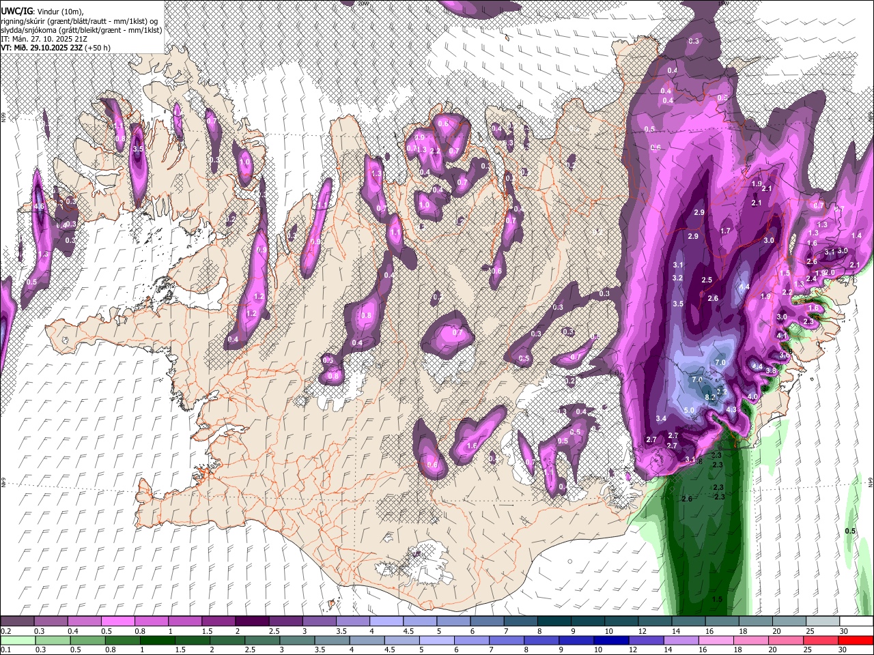Click the '0.2' label on the upper scale
This screenshot has width=874, height=655.
point(5,631)
